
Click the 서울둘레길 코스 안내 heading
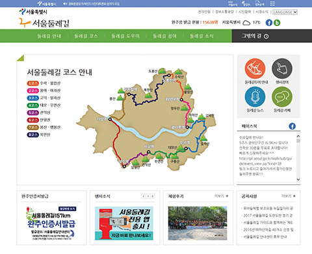[x=60, y=72]
